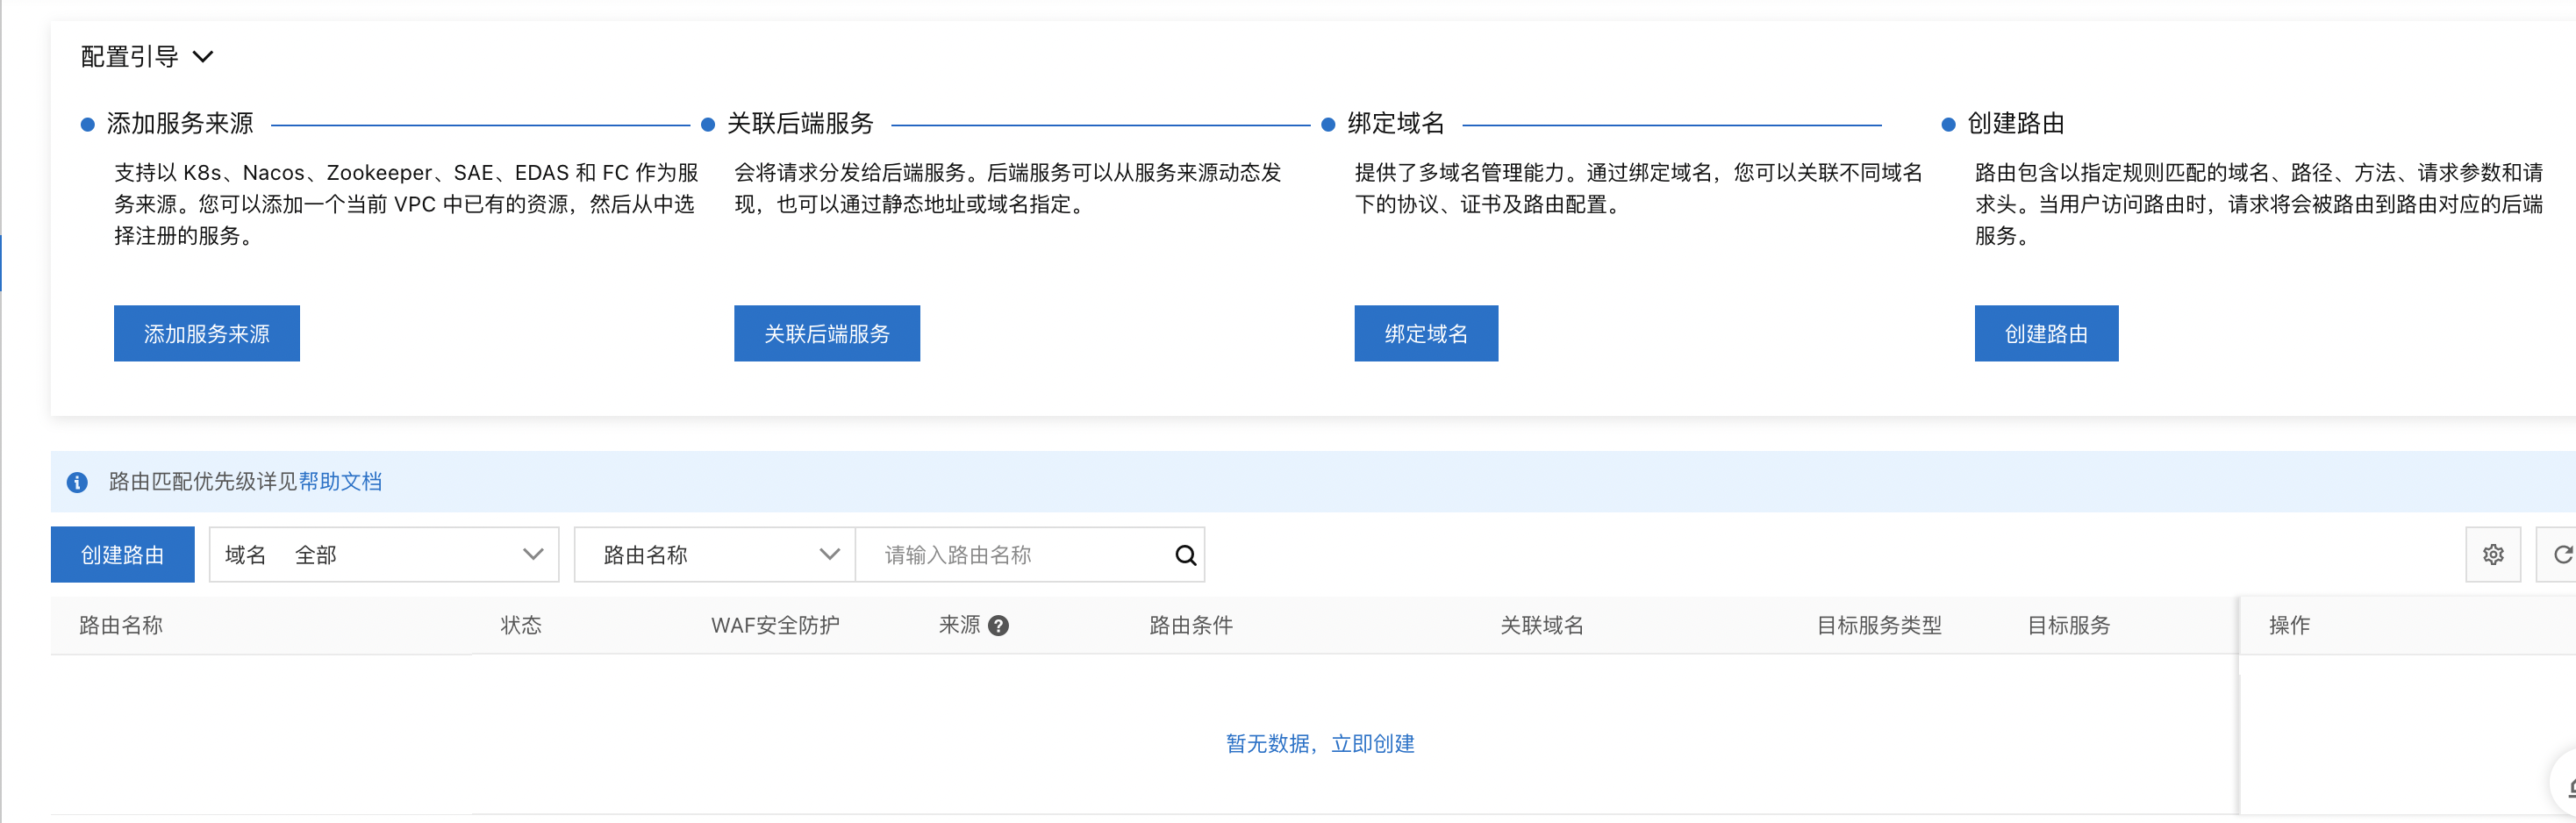Screen dimensions: 2576x823
Task: Click the 操作 column header
Action: pos(2289,626)
